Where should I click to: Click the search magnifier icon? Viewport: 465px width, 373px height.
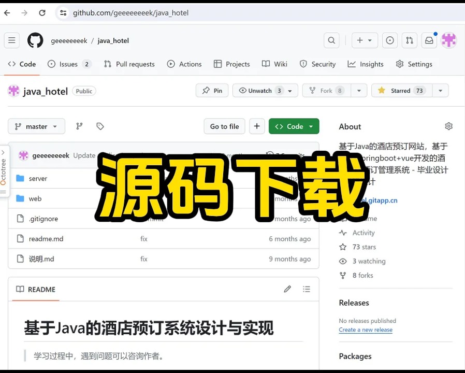[x=331, y=40]
